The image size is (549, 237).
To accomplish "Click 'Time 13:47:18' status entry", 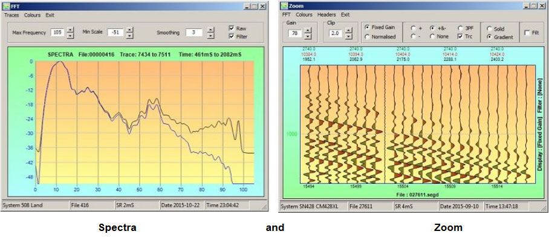I will 502,206.
